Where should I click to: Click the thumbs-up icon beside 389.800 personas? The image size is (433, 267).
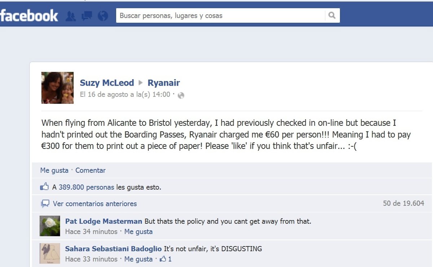[44, 187]
